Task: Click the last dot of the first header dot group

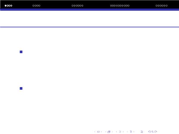Action: pos(11,6)
